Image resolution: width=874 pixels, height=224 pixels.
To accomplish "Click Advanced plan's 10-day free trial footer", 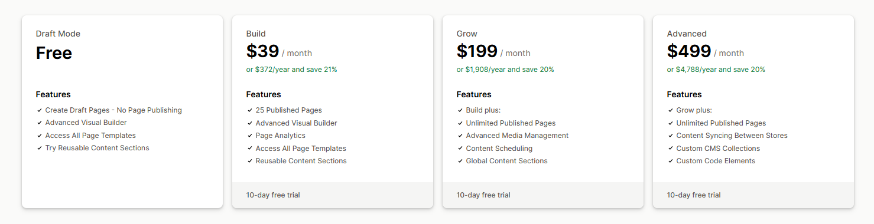I will coord(753,195).
